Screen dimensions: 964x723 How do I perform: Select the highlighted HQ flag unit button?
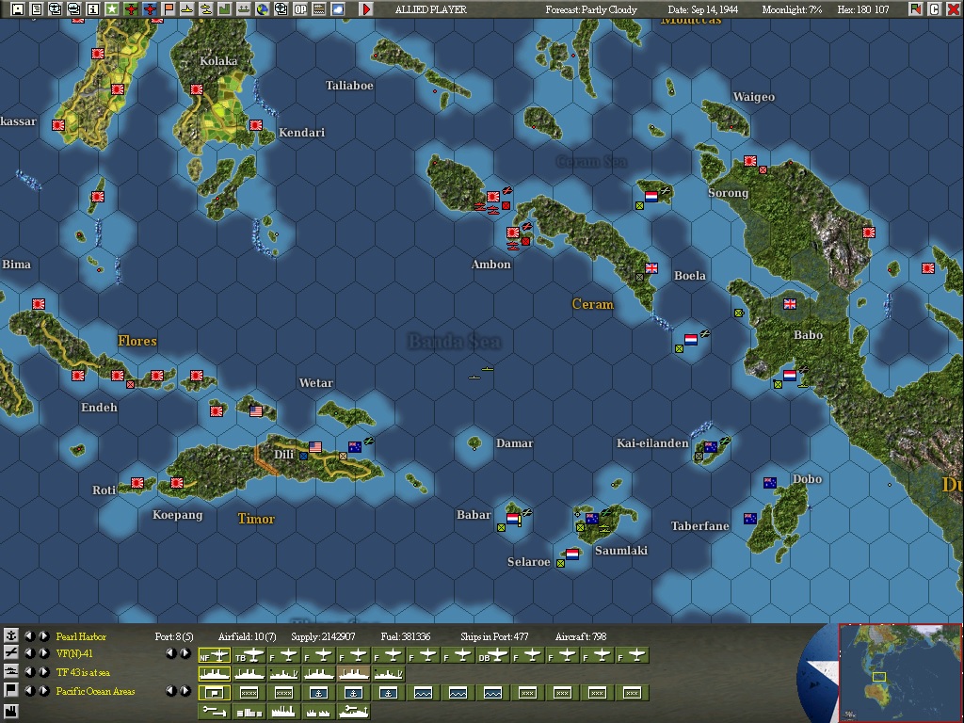tap(214, 693)
